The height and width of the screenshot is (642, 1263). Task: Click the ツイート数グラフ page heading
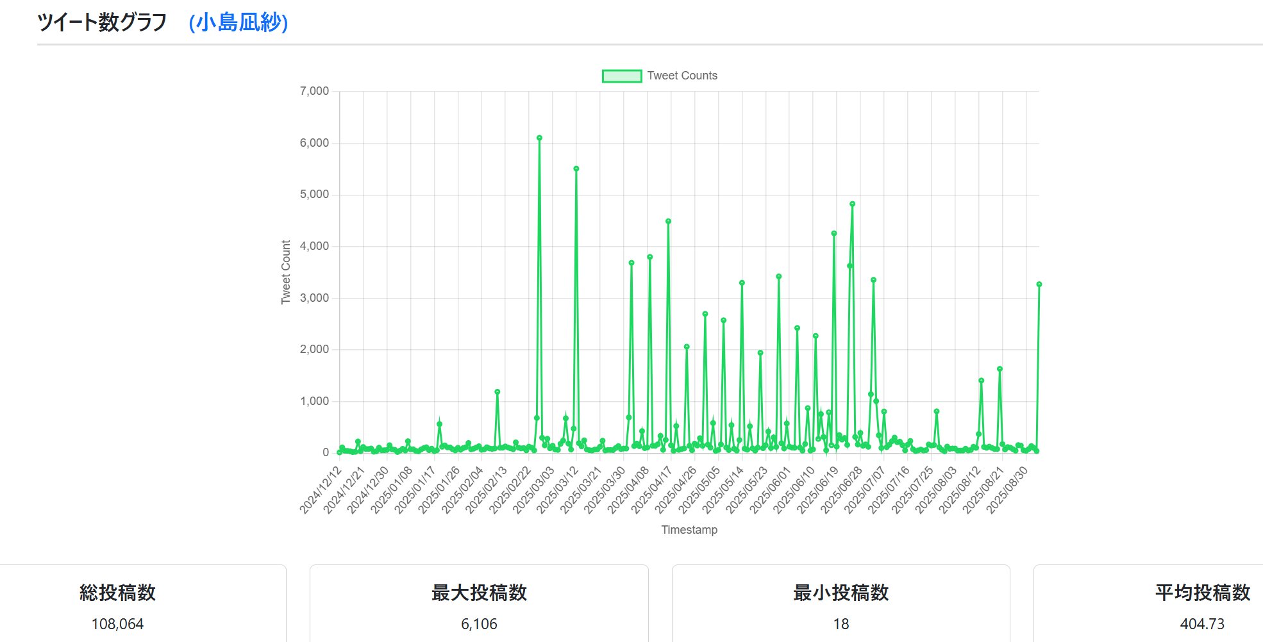pyautogui.click(x=102, y=22)
